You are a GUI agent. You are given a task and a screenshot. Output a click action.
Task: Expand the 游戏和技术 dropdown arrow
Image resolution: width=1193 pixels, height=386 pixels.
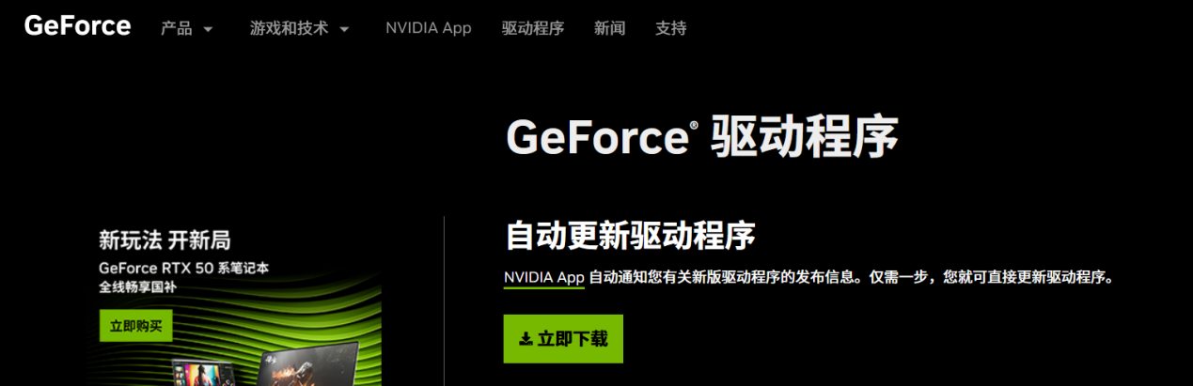coord(344,29)
